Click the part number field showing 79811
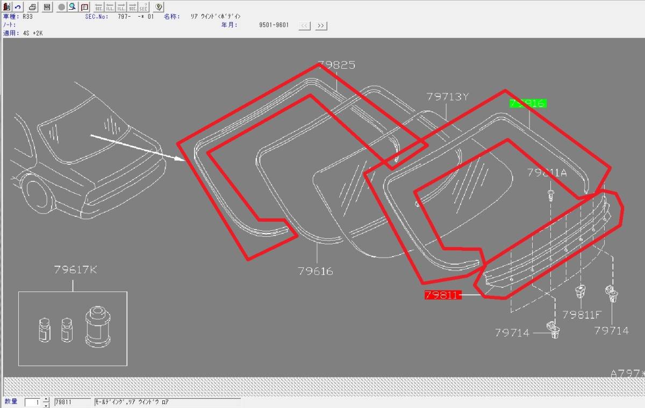The image size is (645, 408). click(73, 402)
